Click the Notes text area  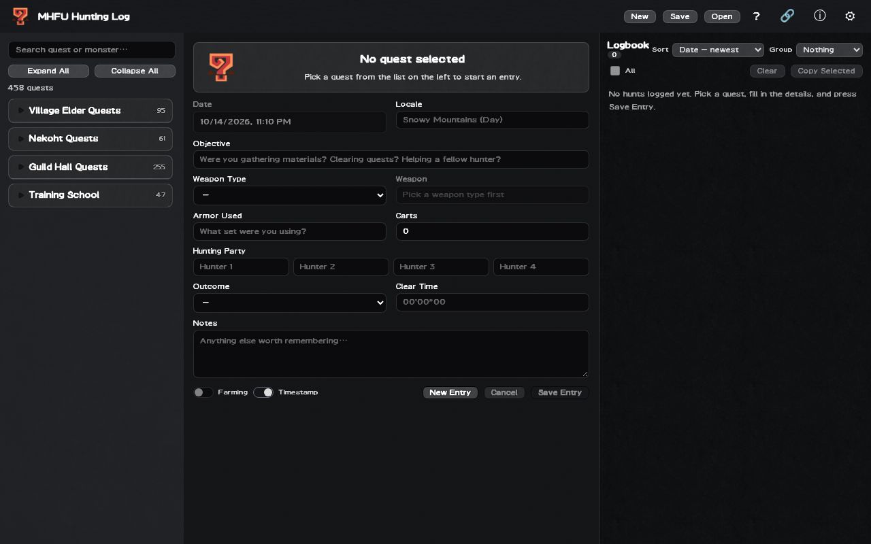coord(391,354)
